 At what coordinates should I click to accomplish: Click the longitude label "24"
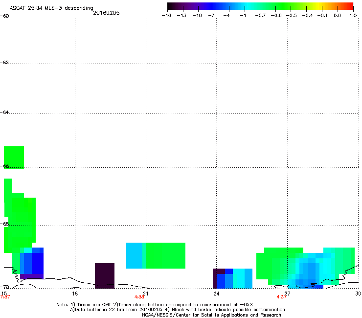(x=216, y=294)
